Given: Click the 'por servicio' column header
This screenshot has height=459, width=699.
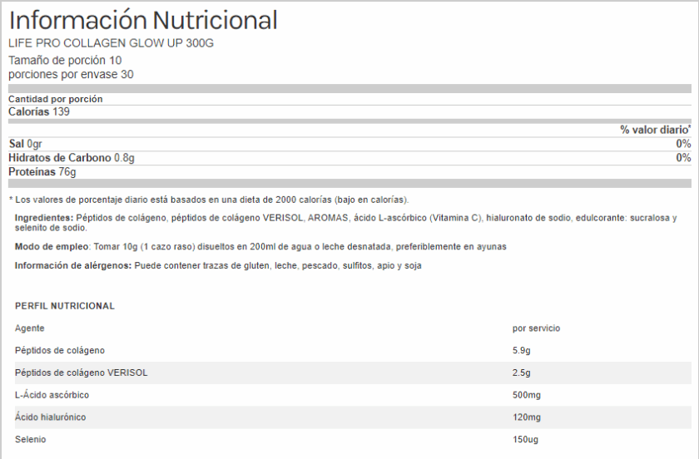Looking at the screenshot, I should [536, 328].
